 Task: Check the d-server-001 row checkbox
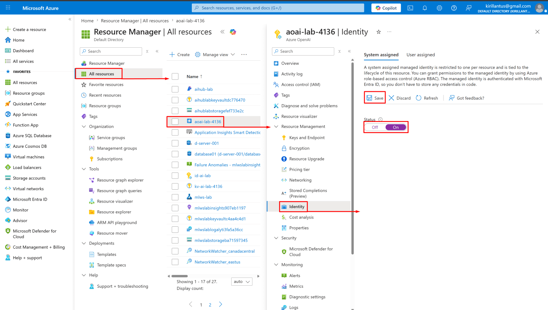175,143
